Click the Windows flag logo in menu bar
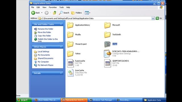Viewport: 182px width, 102px height. coord(161,7)
